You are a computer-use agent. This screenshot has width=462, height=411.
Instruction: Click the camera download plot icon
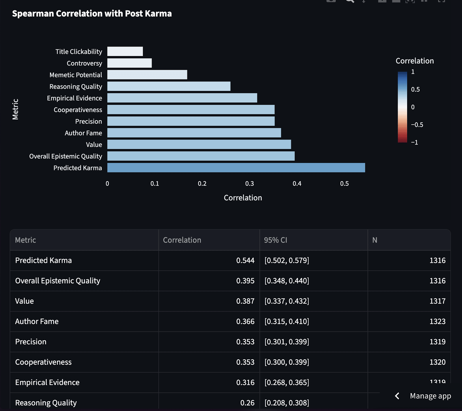click(331, 1)
